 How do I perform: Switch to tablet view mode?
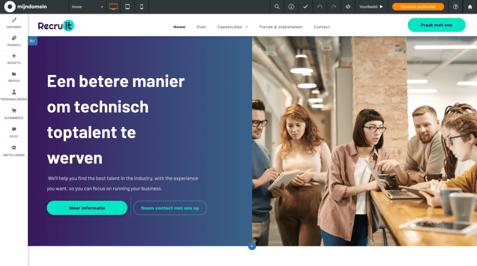[x=127, y=7]
